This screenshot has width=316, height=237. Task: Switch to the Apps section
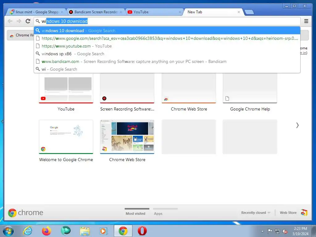coord(158,214)
